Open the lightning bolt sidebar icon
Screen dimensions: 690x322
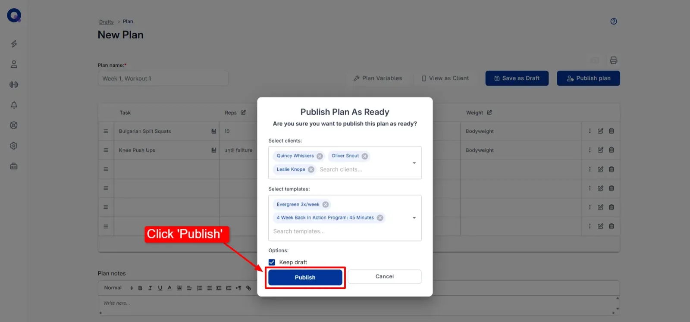pyautogui.click(x=14, y=44)
